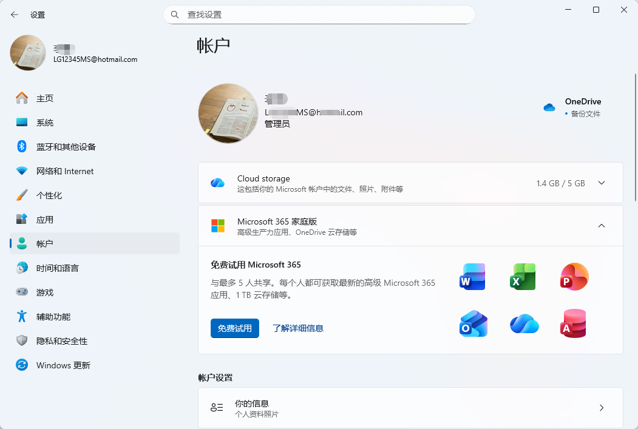638x429 pixels.
Task: Click the Wi-Fi icon beside 网络和 Internet
Action: tap(22, 171)
